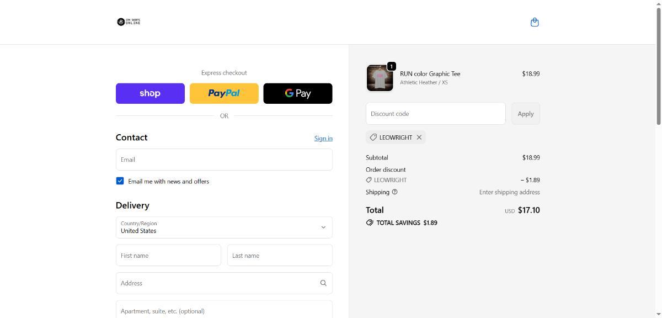Click the Apartment, suite optional field
The image size is (662, 318).
[224, 310]
